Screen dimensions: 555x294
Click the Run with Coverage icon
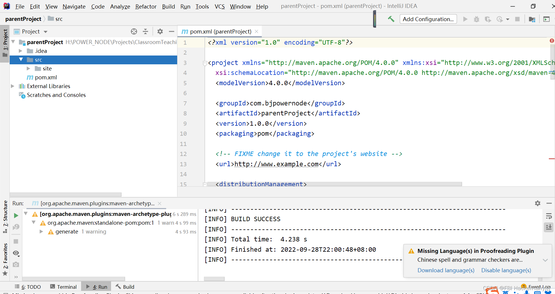(x=488, y=19)
